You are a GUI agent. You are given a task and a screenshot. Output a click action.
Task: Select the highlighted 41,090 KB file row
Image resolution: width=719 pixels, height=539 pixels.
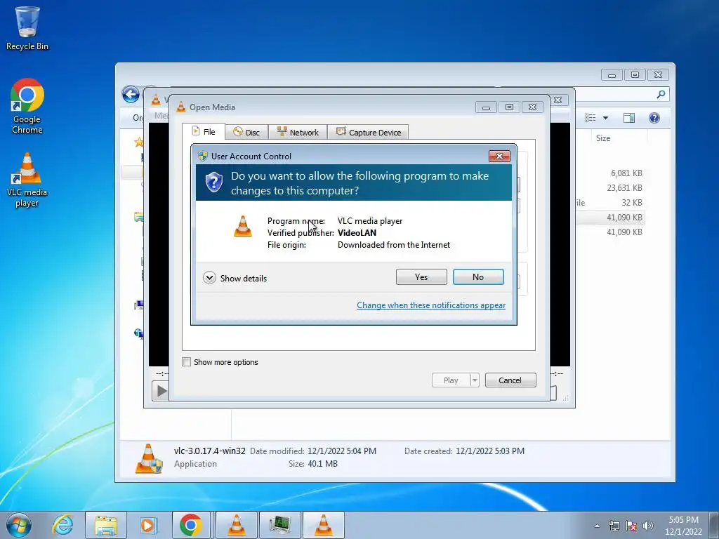[x=610, y=218]
